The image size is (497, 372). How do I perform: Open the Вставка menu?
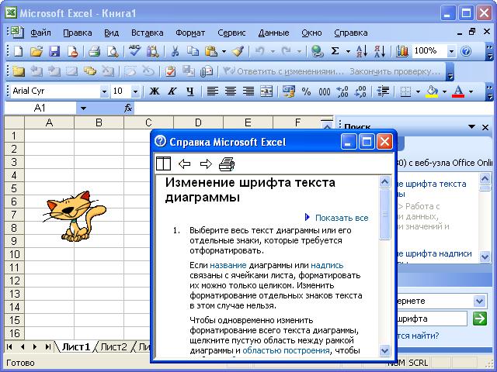[x=148, y=33]
